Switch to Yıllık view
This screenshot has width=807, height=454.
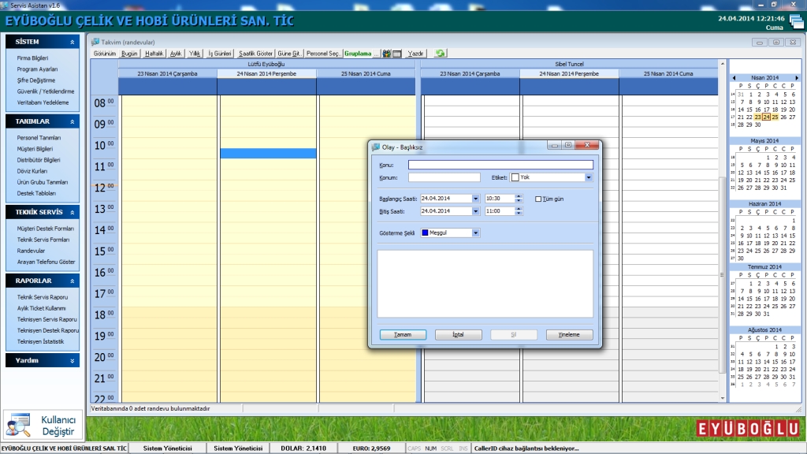(194, 54)
